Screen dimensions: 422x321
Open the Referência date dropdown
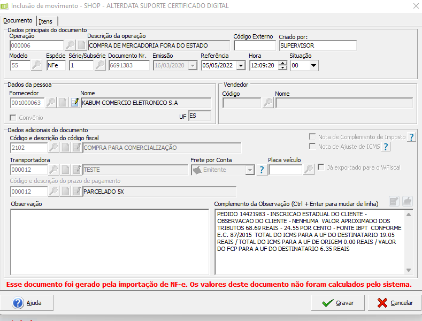(241, 65)
